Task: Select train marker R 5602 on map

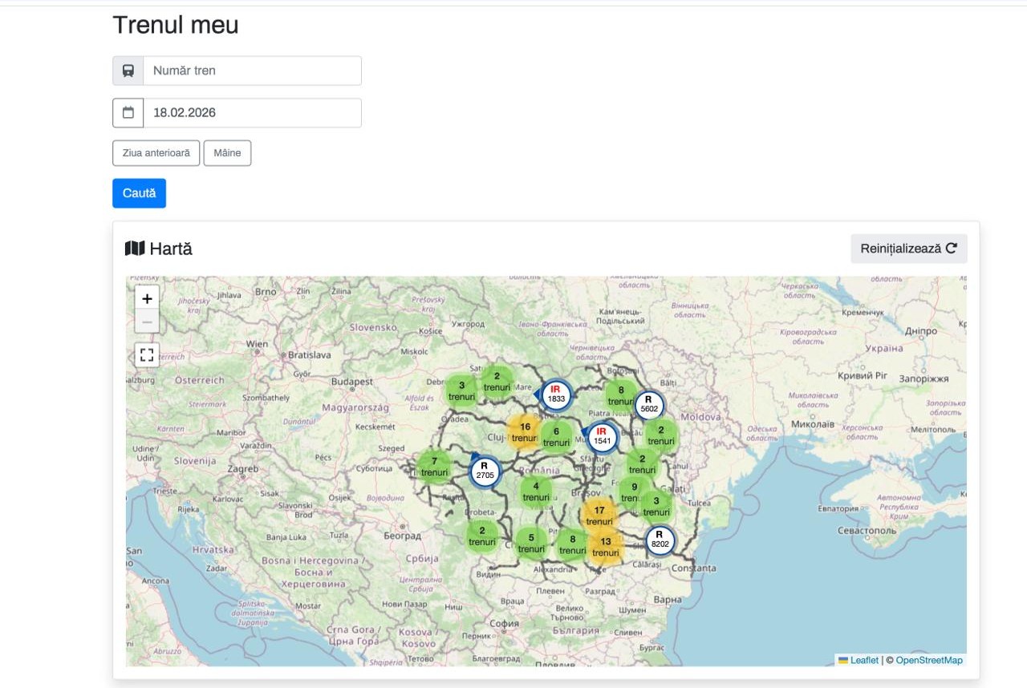Action: [649, 405]
